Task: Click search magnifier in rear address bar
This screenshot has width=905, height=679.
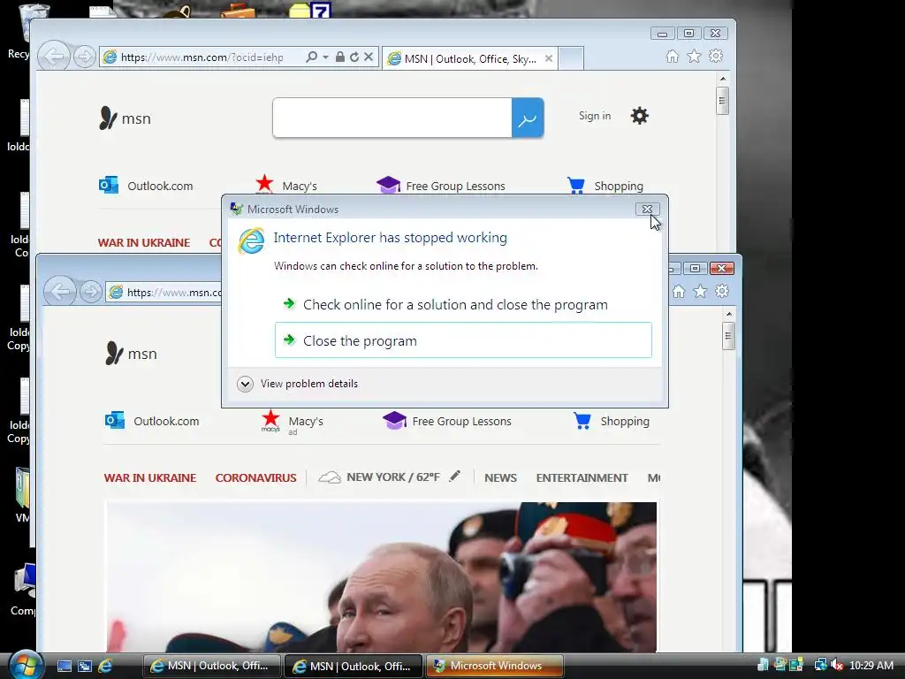Action: pyautogui.click(x=312, y=57)
